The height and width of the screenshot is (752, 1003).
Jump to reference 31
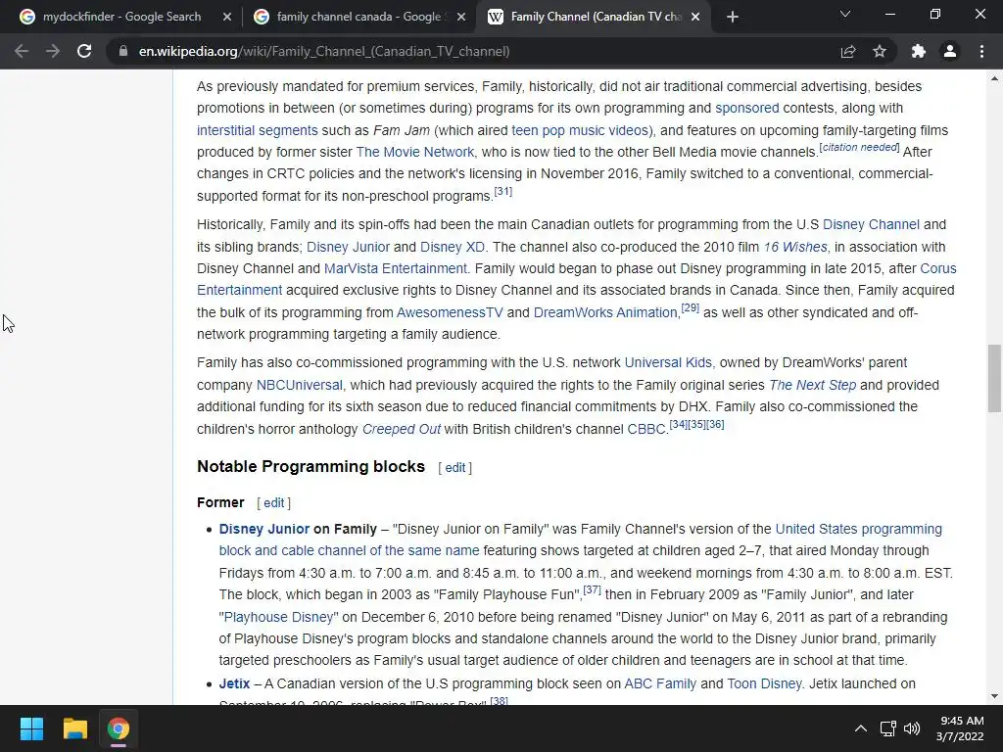pyautogui.click(x=503, y=191)
